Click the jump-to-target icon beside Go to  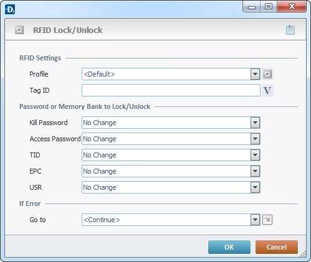[267, 220]
